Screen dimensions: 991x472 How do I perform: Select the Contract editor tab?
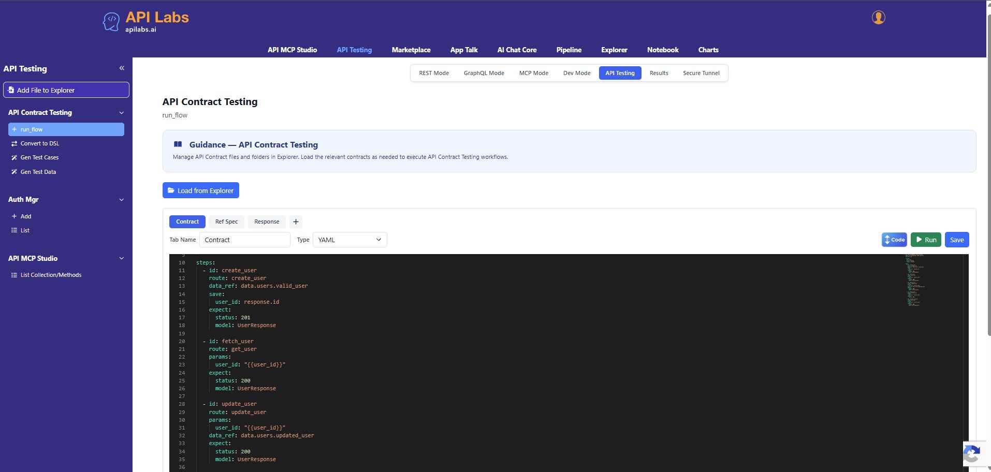(187, 222)
